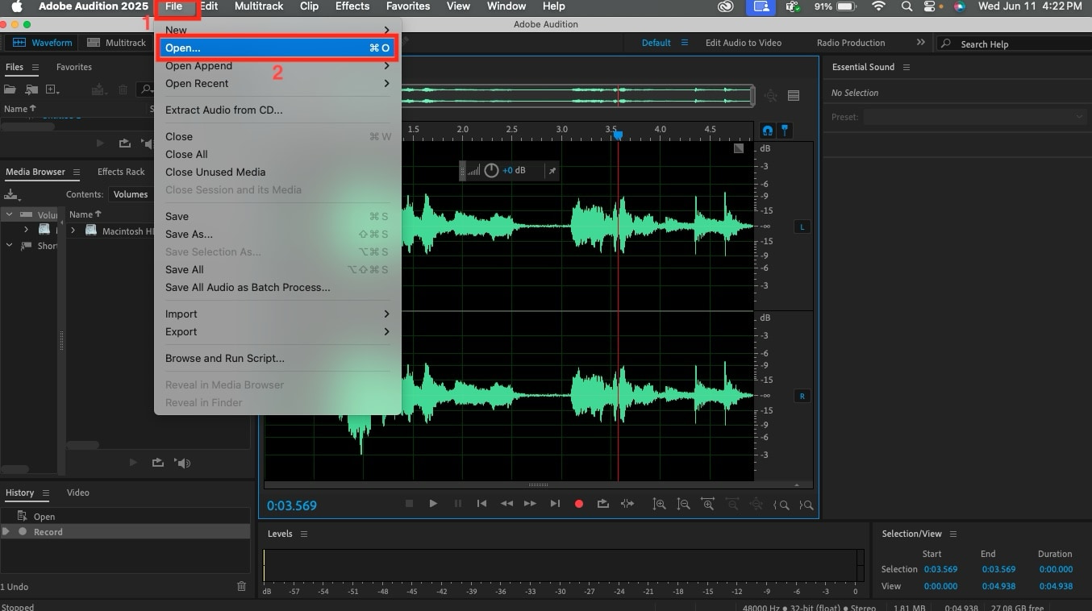Click Browse and Run Script
1092x611 pixels.
(x=277, y=359)
